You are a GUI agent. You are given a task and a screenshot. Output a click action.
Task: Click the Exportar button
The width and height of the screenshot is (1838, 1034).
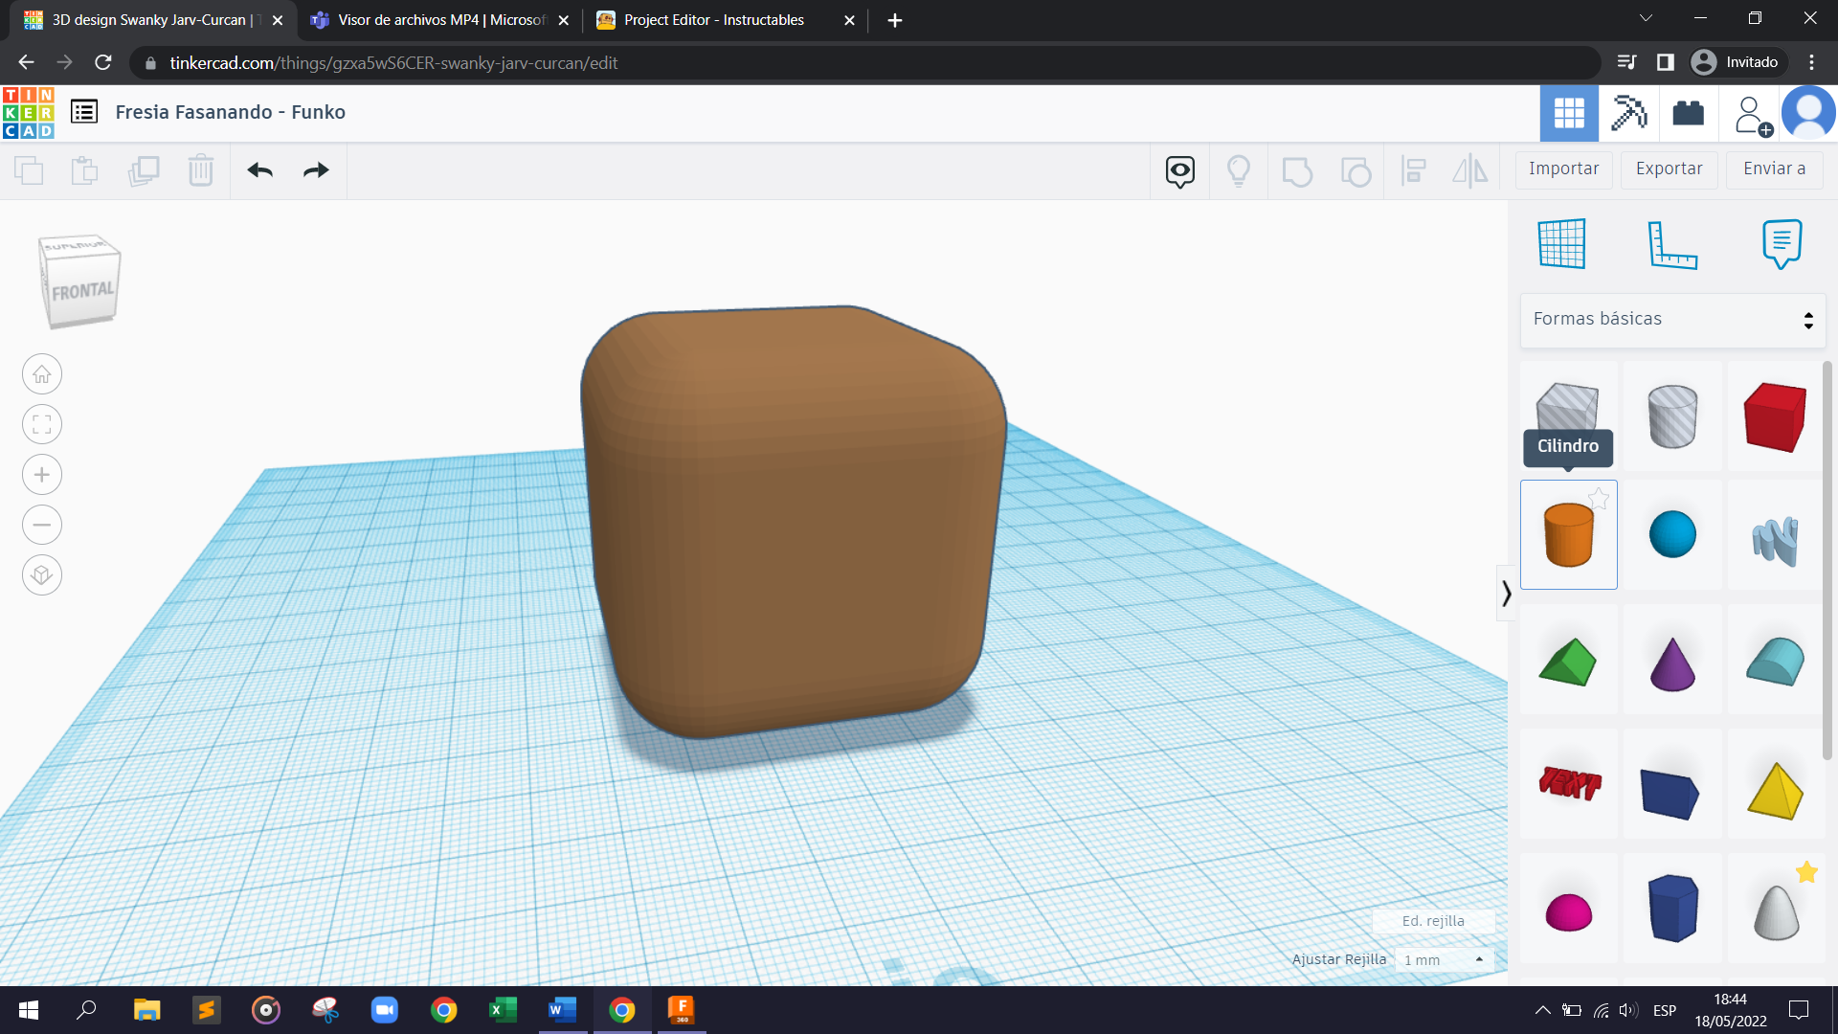click(1669, 169)
